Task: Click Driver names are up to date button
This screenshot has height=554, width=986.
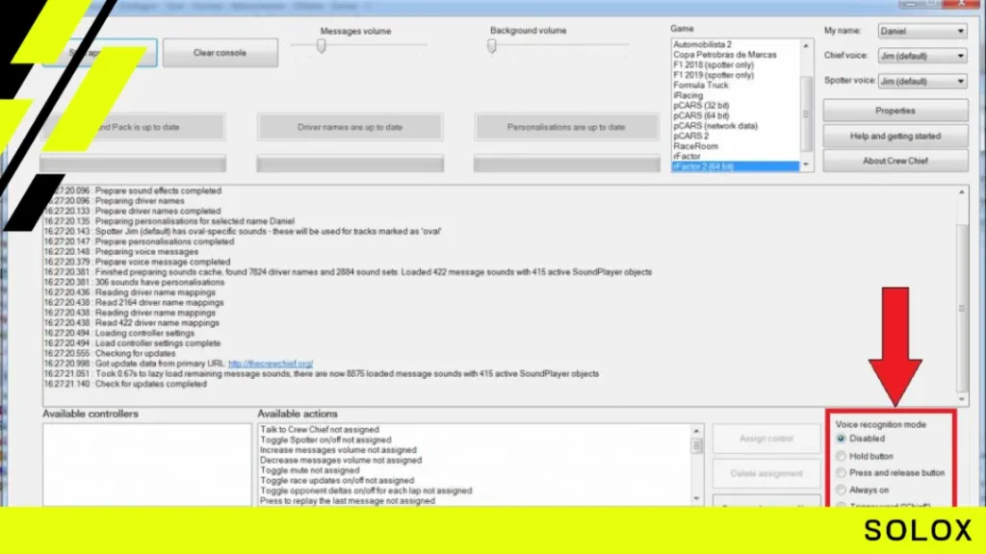Action: pyautogui.click(x=350, y=127)
